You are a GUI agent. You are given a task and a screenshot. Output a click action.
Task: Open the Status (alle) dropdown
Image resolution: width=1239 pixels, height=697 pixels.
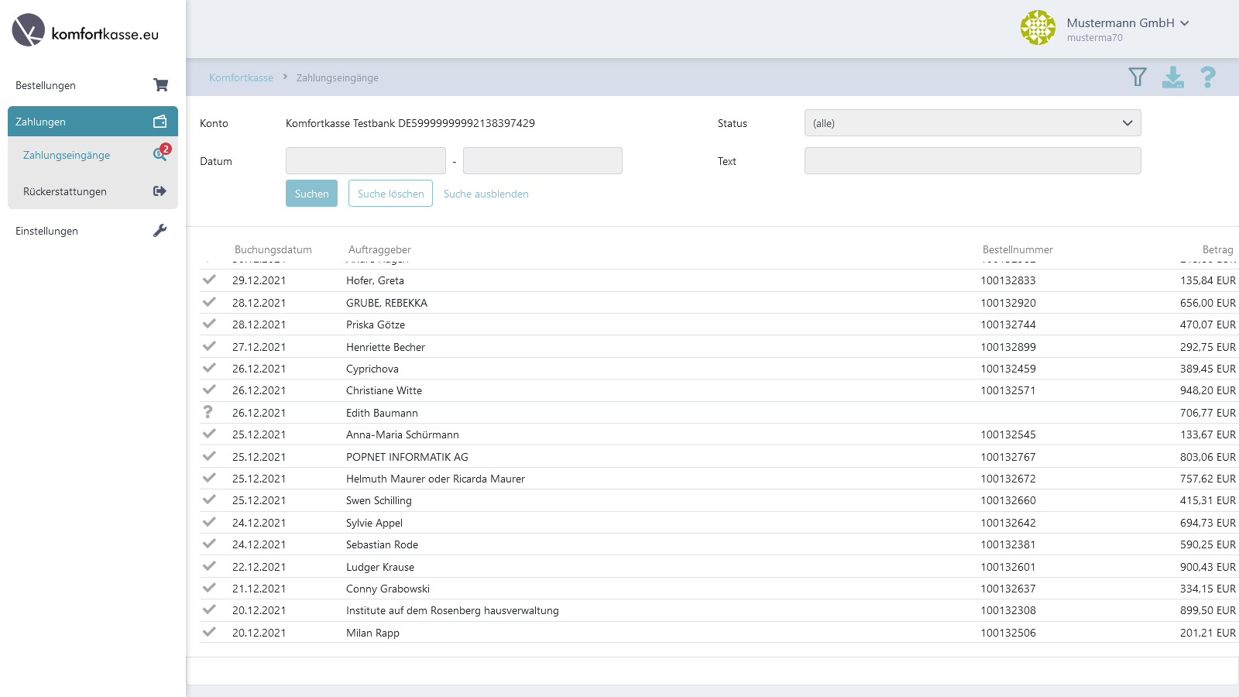[973, 123]
